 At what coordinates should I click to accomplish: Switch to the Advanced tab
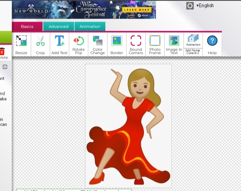59,26
